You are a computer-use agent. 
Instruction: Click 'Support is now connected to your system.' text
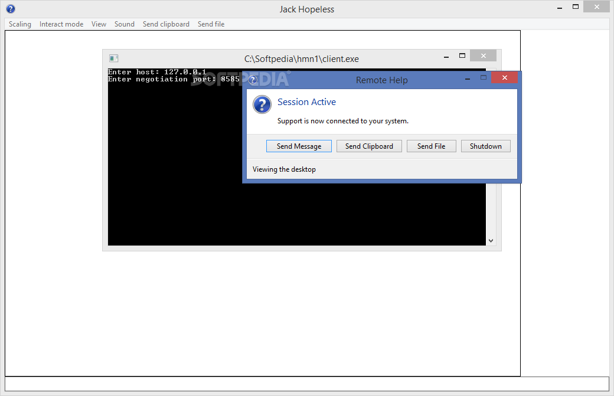pyautogui.click(x=342, y=121)
